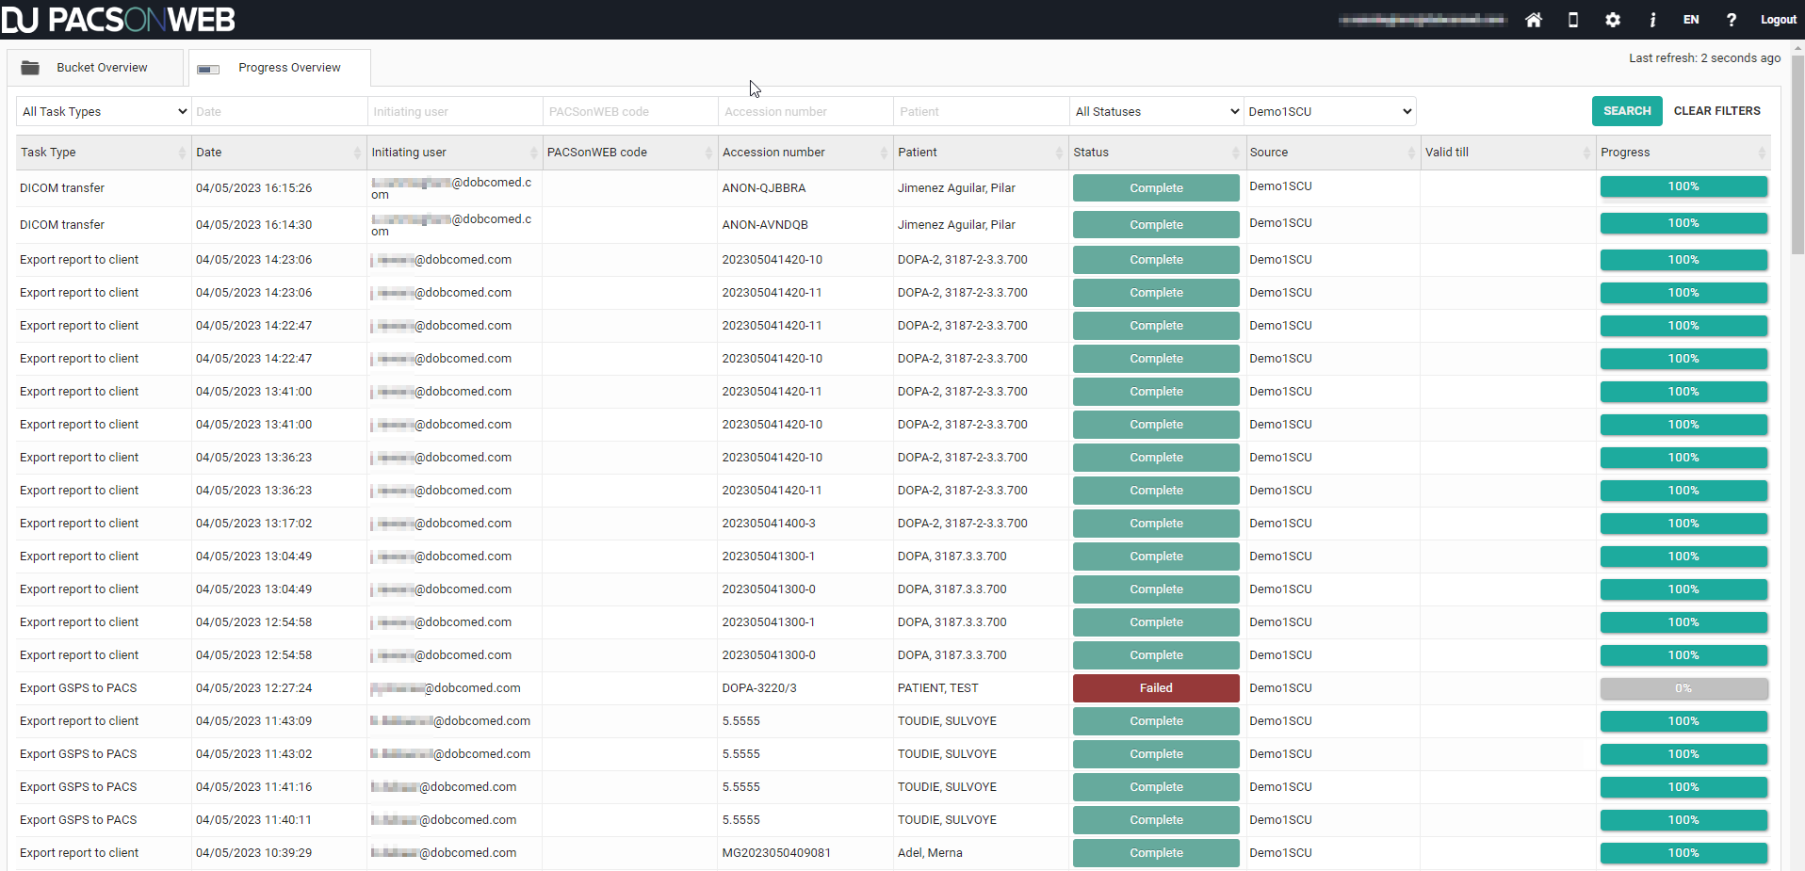Sort by Valid till column arrows
Screen dimensions: 1805x871
pos(1586,153)
